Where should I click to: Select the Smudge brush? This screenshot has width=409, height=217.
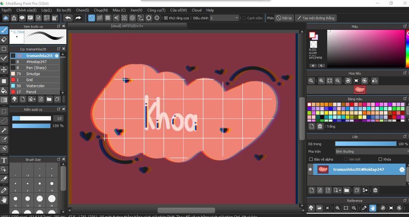[x=35, y=74]
